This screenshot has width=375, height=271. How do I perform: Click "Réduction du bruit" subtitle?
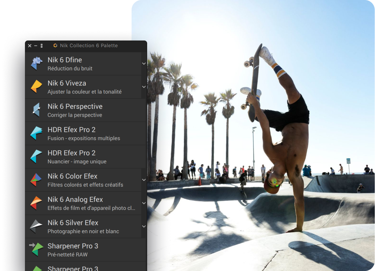[70, 69]
